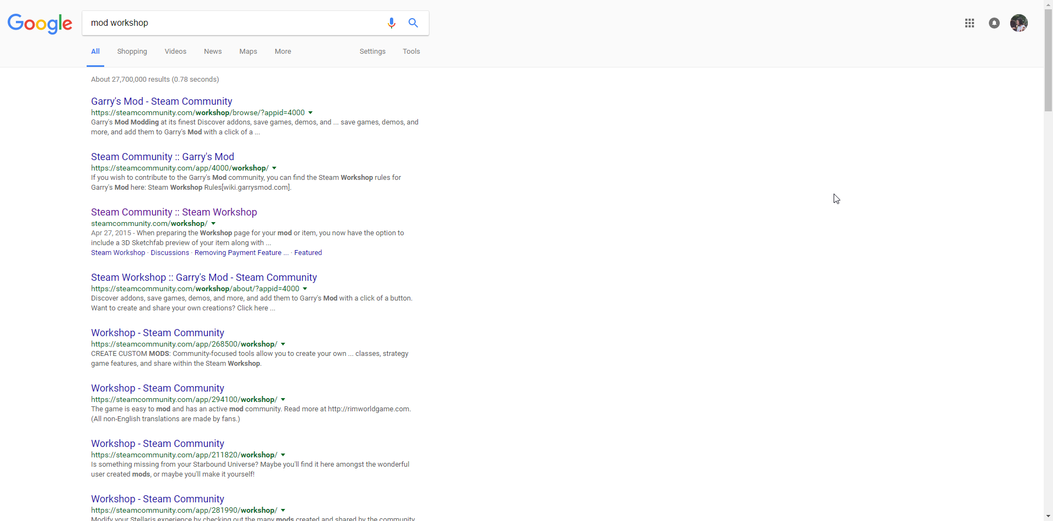Viewport: 1053px width, 521px height.
Task: Open Steam Community :: Steam Workshop result
Action: (x=174, y=212)
